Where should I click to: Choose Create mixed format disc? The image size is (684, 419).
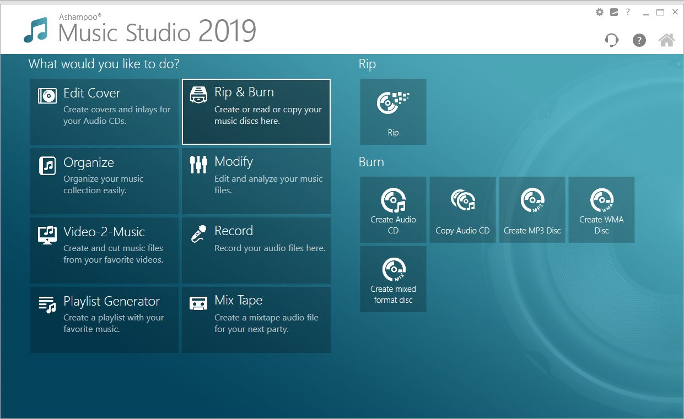tap(392, 279)
